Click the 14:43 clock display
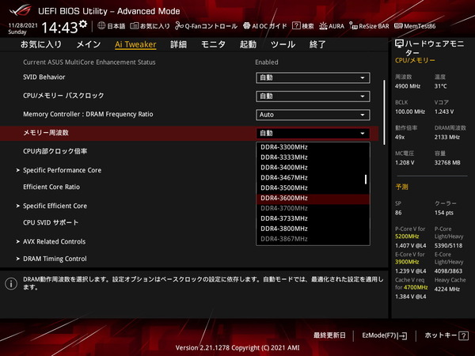The height and width of the screenshot is (356, 475). (59, 28)
